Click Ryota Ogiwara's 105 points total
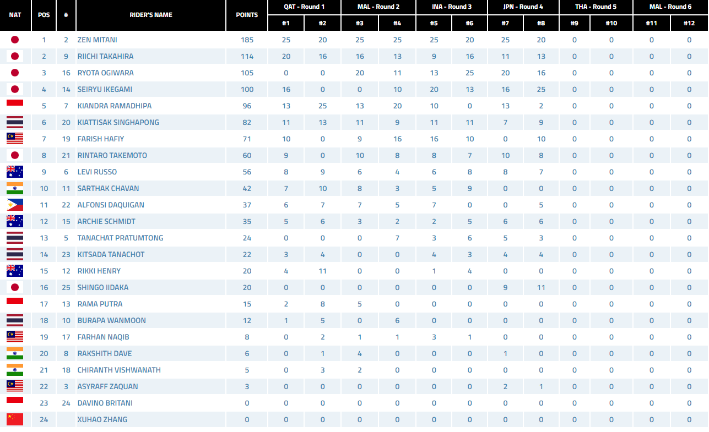709x432 pixels. coord(247,73)
